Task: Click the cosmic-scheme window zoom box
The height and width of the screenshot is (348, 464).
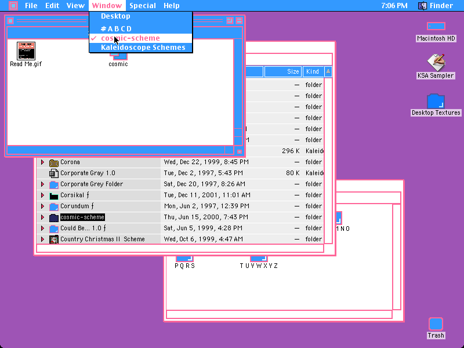Action: pyautogui.click(x=230, y=20)
